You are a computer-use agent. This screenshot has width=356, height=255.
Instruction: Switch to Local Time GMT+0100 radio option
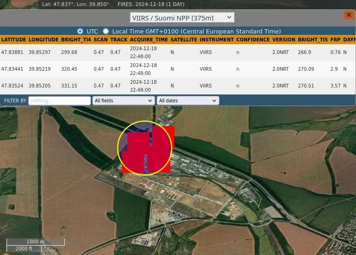pos(106,31)
